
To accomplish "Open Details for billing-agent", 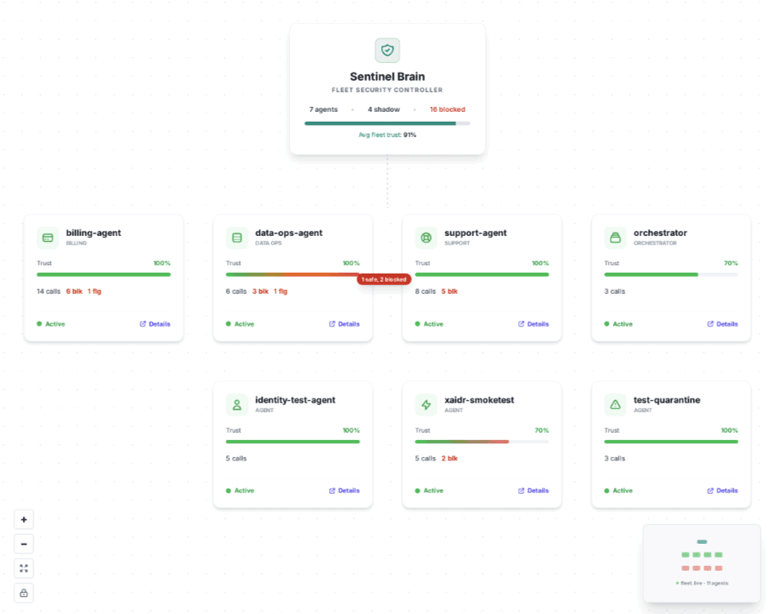I will (x=155, y=324).
